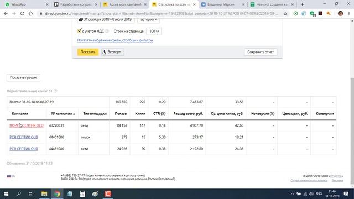
Task: Sort by № кампании column header
Action: tap(63, 114)
